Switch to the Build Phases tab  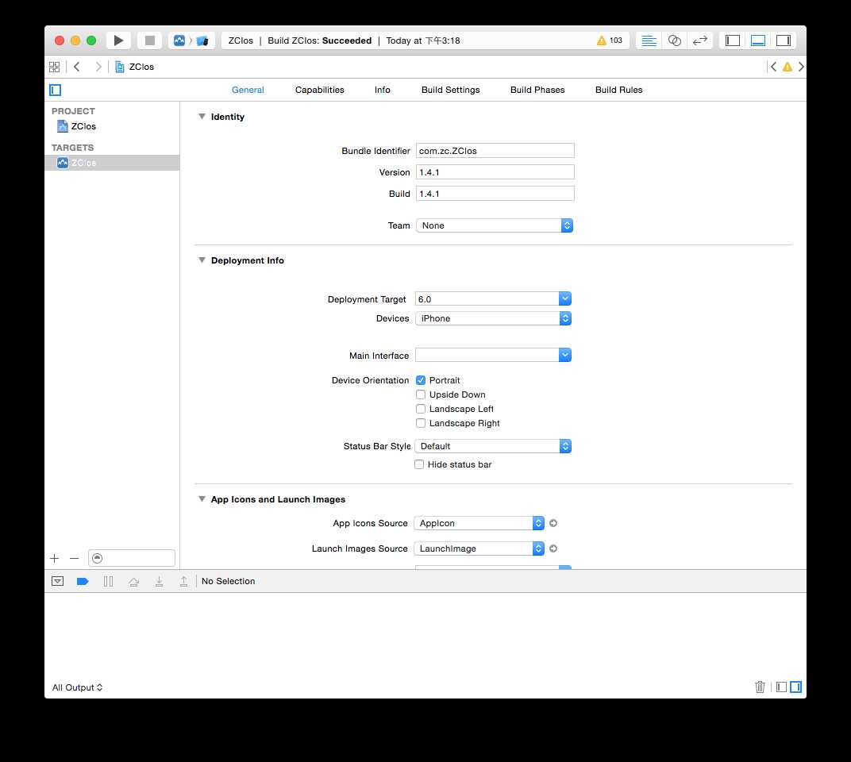[537, 90]
